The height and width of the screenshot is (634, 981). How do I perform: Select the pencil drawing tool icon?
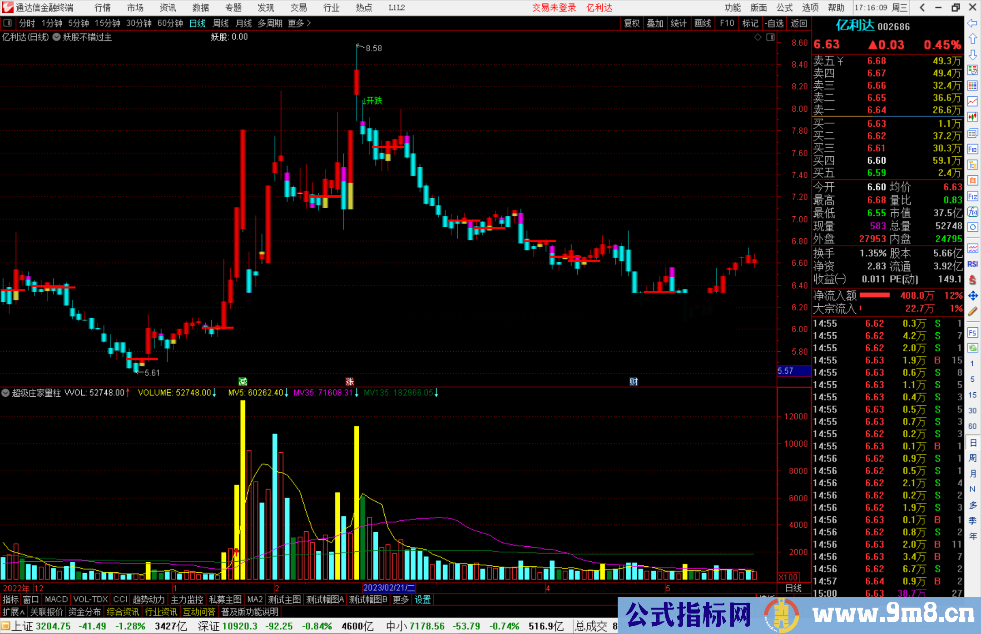(x=972, y=311)
